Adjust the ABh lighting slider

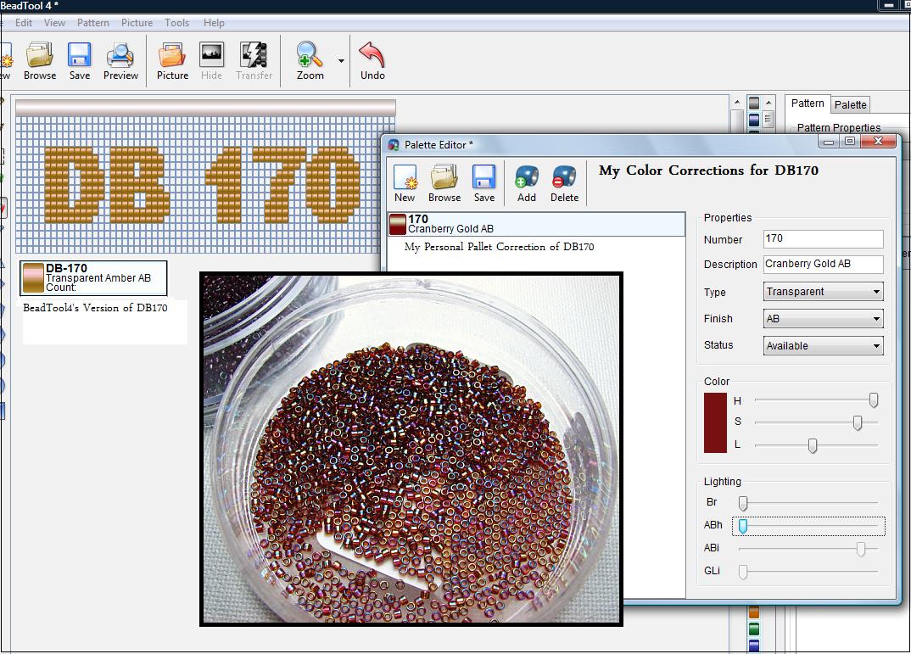[x=742, y=526]
